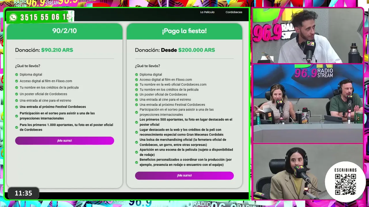This screenshot has height=207, width=369.
Task: Click checkmark beside entrada al cine, 90/2/10
Action: (16, 100)
